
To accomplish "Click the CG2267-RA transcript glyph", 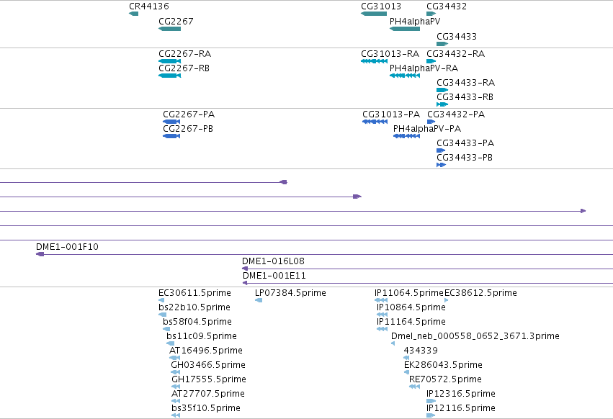I will tap(170, 61).
